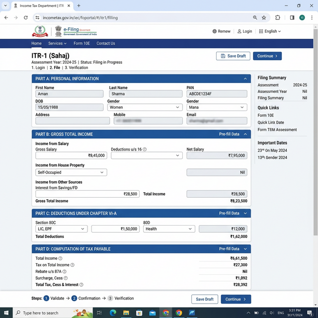This screenshot has width=318, height=318.
Task: Open the Gender dropdown showing Women
Action: tap(145, 107)
